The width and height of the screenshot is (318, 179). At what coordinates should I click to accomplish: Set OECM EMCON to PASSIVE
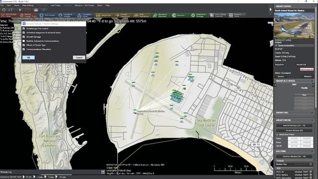pos(307,146)
